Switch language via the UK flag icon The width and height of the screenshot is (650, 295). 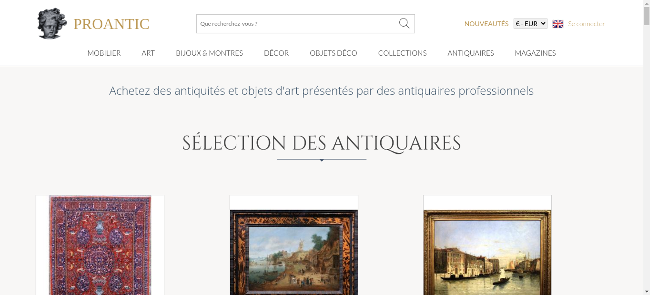558,24
